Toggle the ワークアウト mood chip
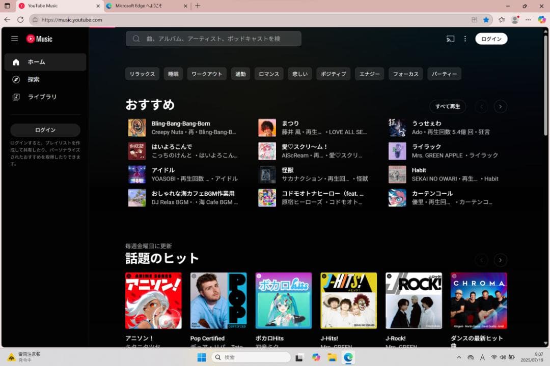Screen dimensions: 550x366 [207, 74]
